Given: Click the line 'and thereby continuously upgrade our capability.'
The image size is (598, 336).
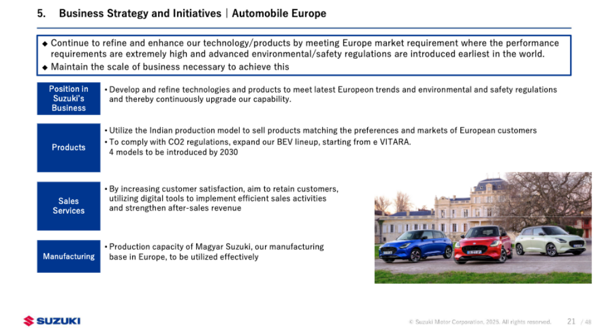Looking at the screenshot, I should [200, 99].
